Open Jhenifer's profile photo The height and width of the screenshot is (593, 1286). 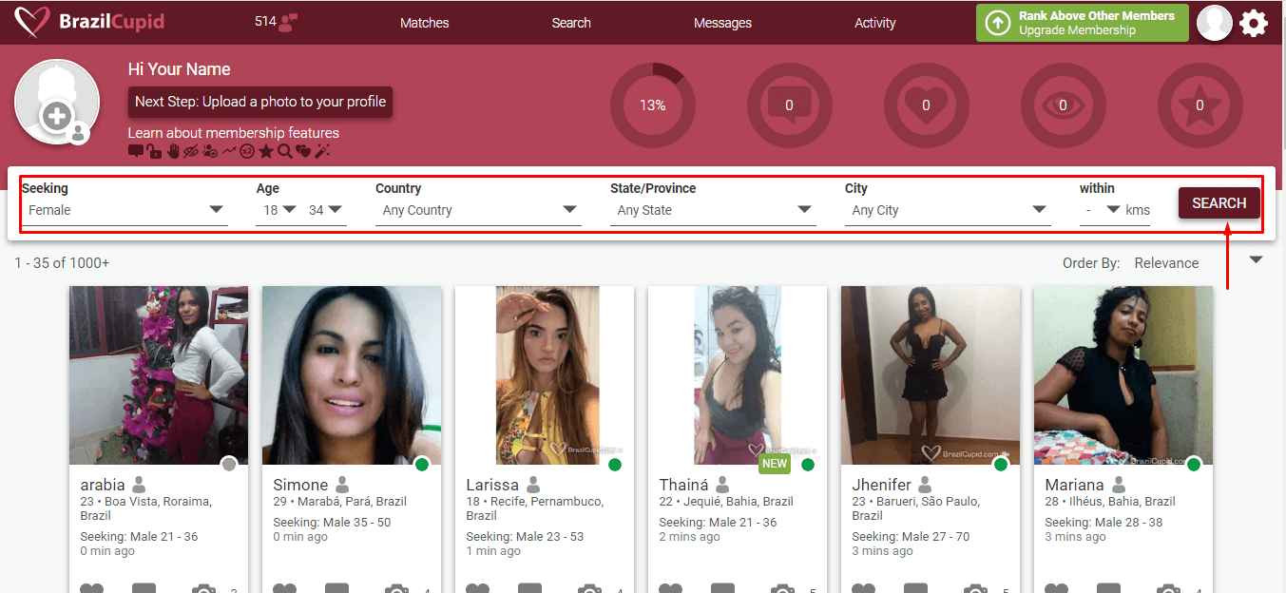[x=931, y=375]
